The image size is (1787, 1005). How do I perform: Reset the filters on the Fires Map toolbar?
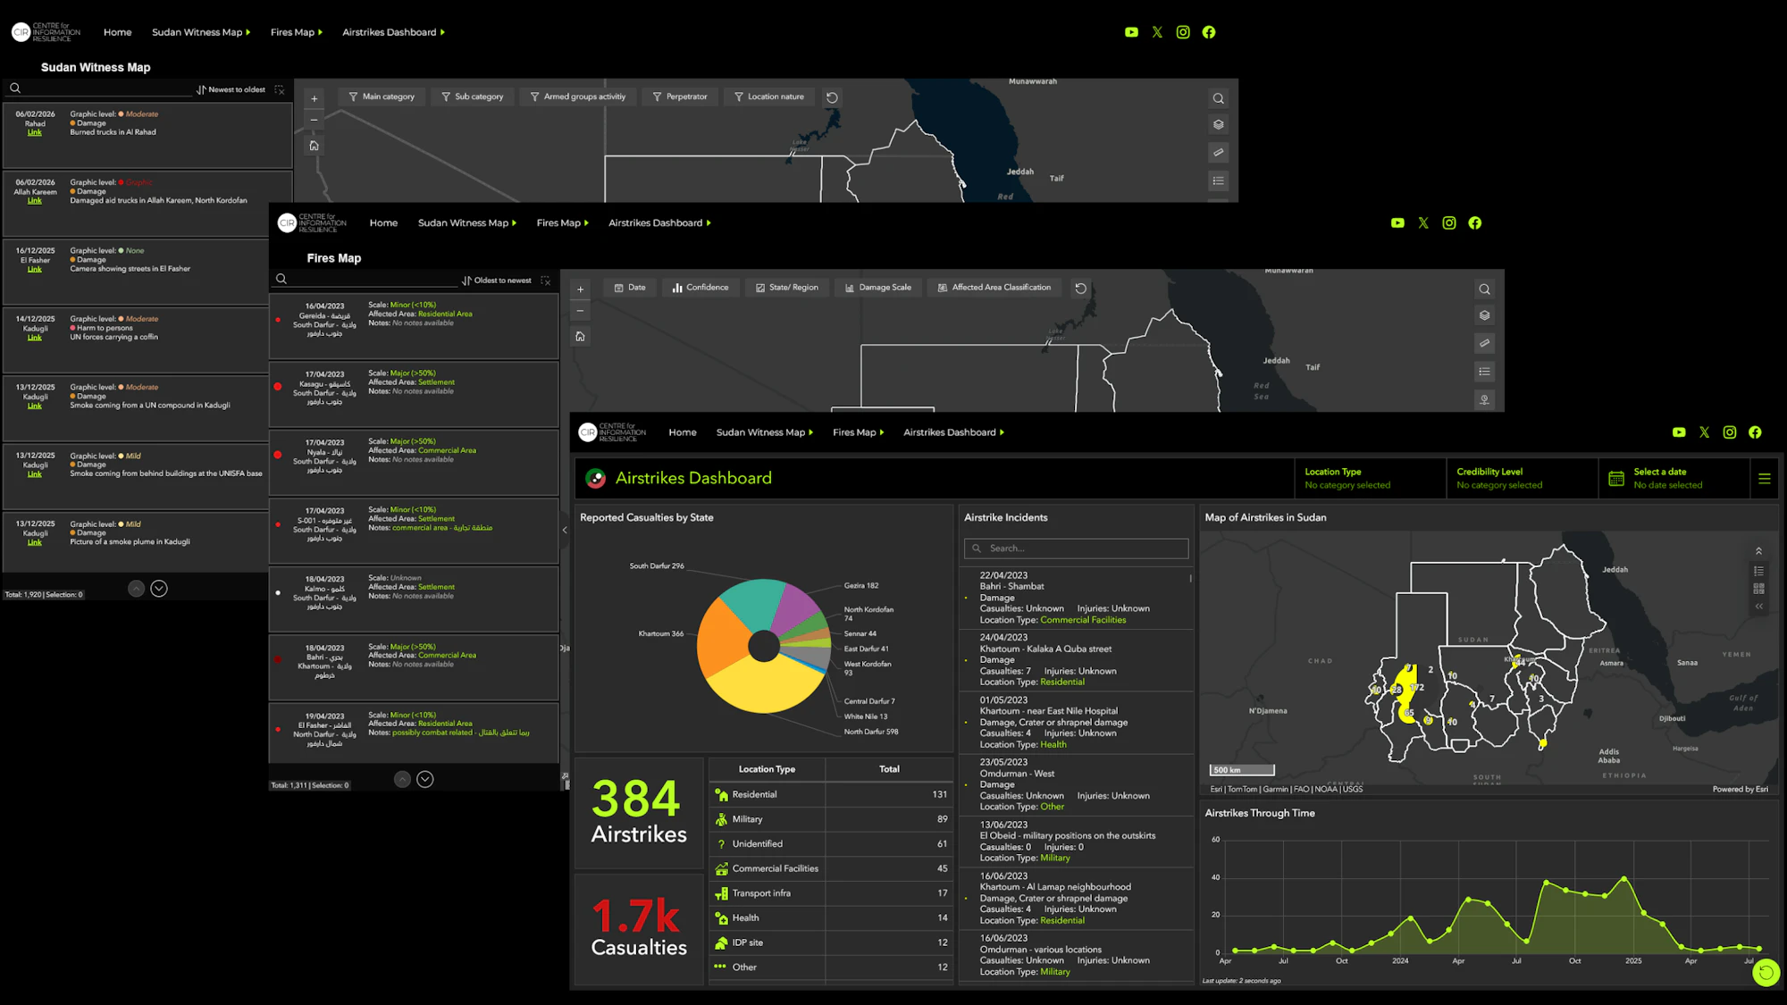coord(1080,289)
